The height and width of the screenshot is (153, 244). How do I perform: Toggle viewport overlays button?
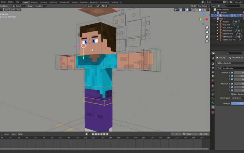187,10
